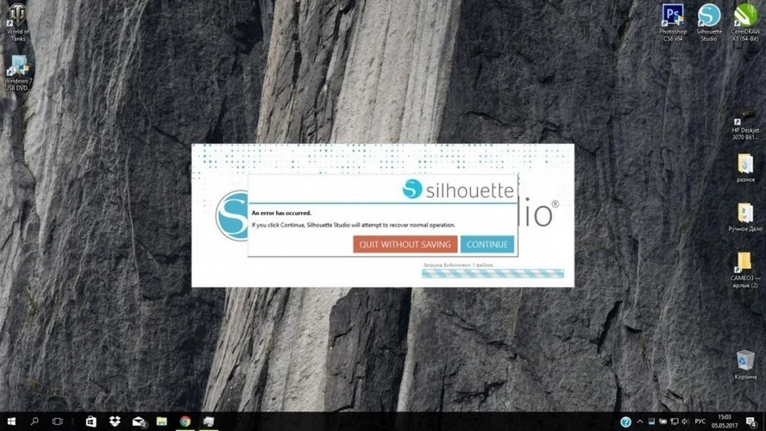766x431 pixels.
Task: Open Task View from the taskbar
Action: click(x=58, y=422)
